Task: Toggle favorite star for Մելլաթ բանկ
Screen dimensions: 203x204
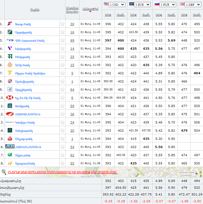Action: tap(62, 138)
